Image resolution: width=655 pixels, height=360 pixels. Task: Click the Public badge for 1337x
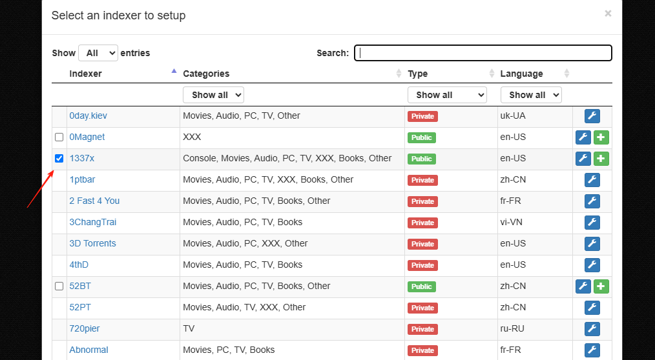click(x=422, y=159)
